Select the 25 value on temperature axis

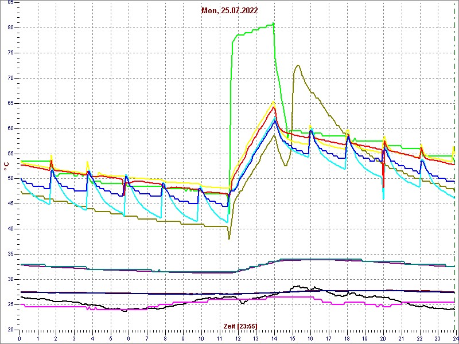[9, 304]
